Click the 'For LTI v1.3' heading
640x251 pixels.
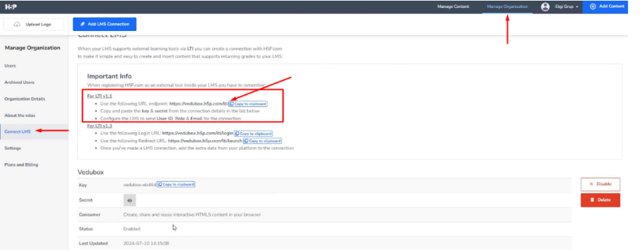click(100, 126)
